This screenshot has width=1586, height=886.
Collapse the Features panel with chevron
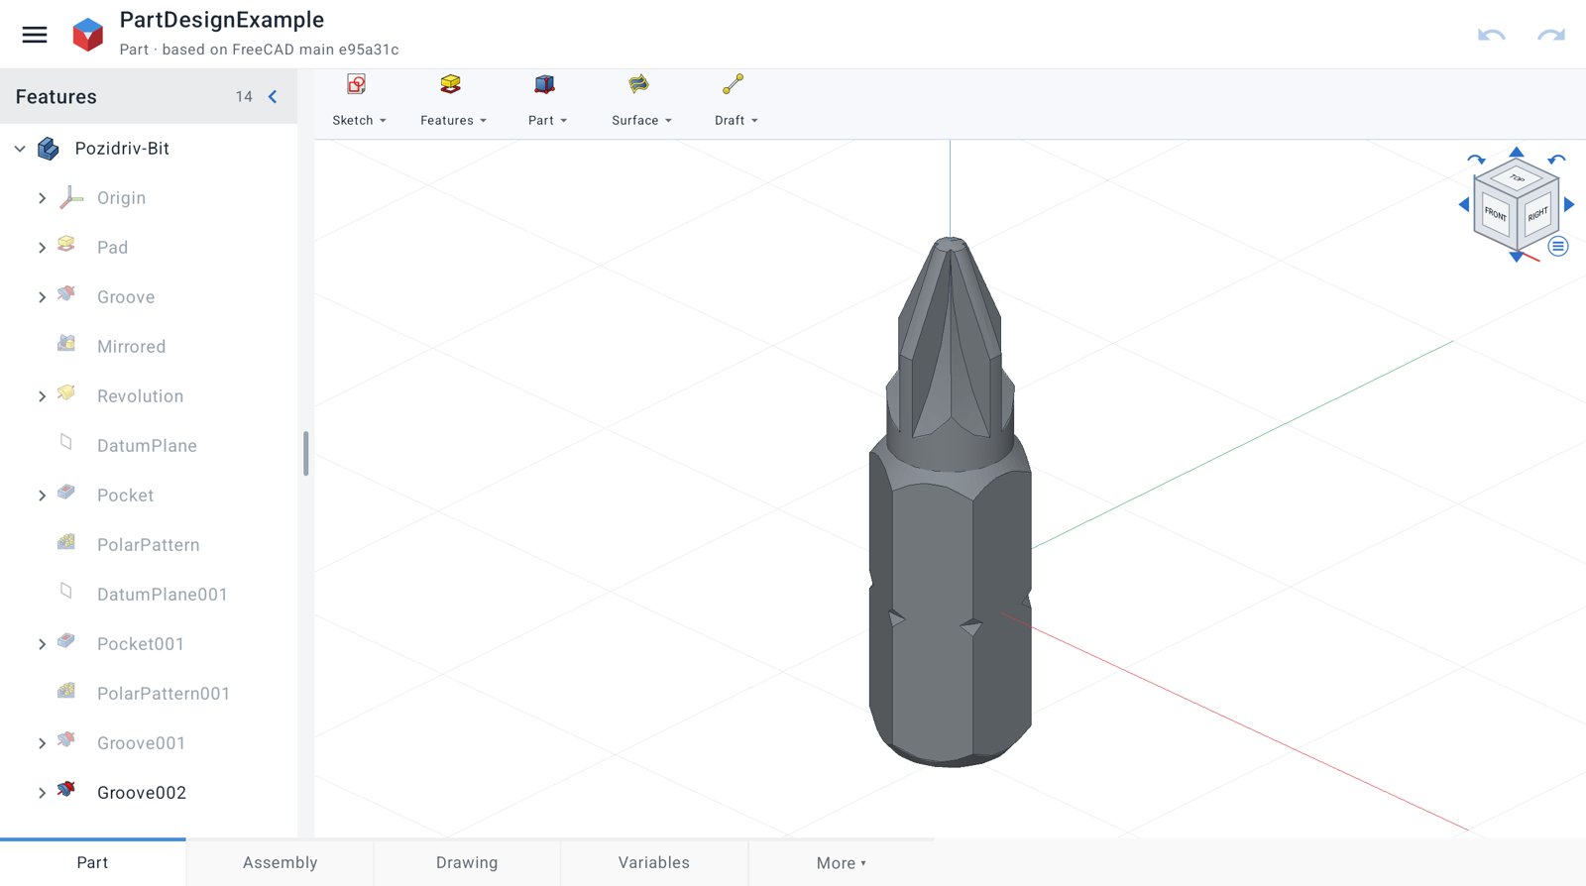point(273,96)
